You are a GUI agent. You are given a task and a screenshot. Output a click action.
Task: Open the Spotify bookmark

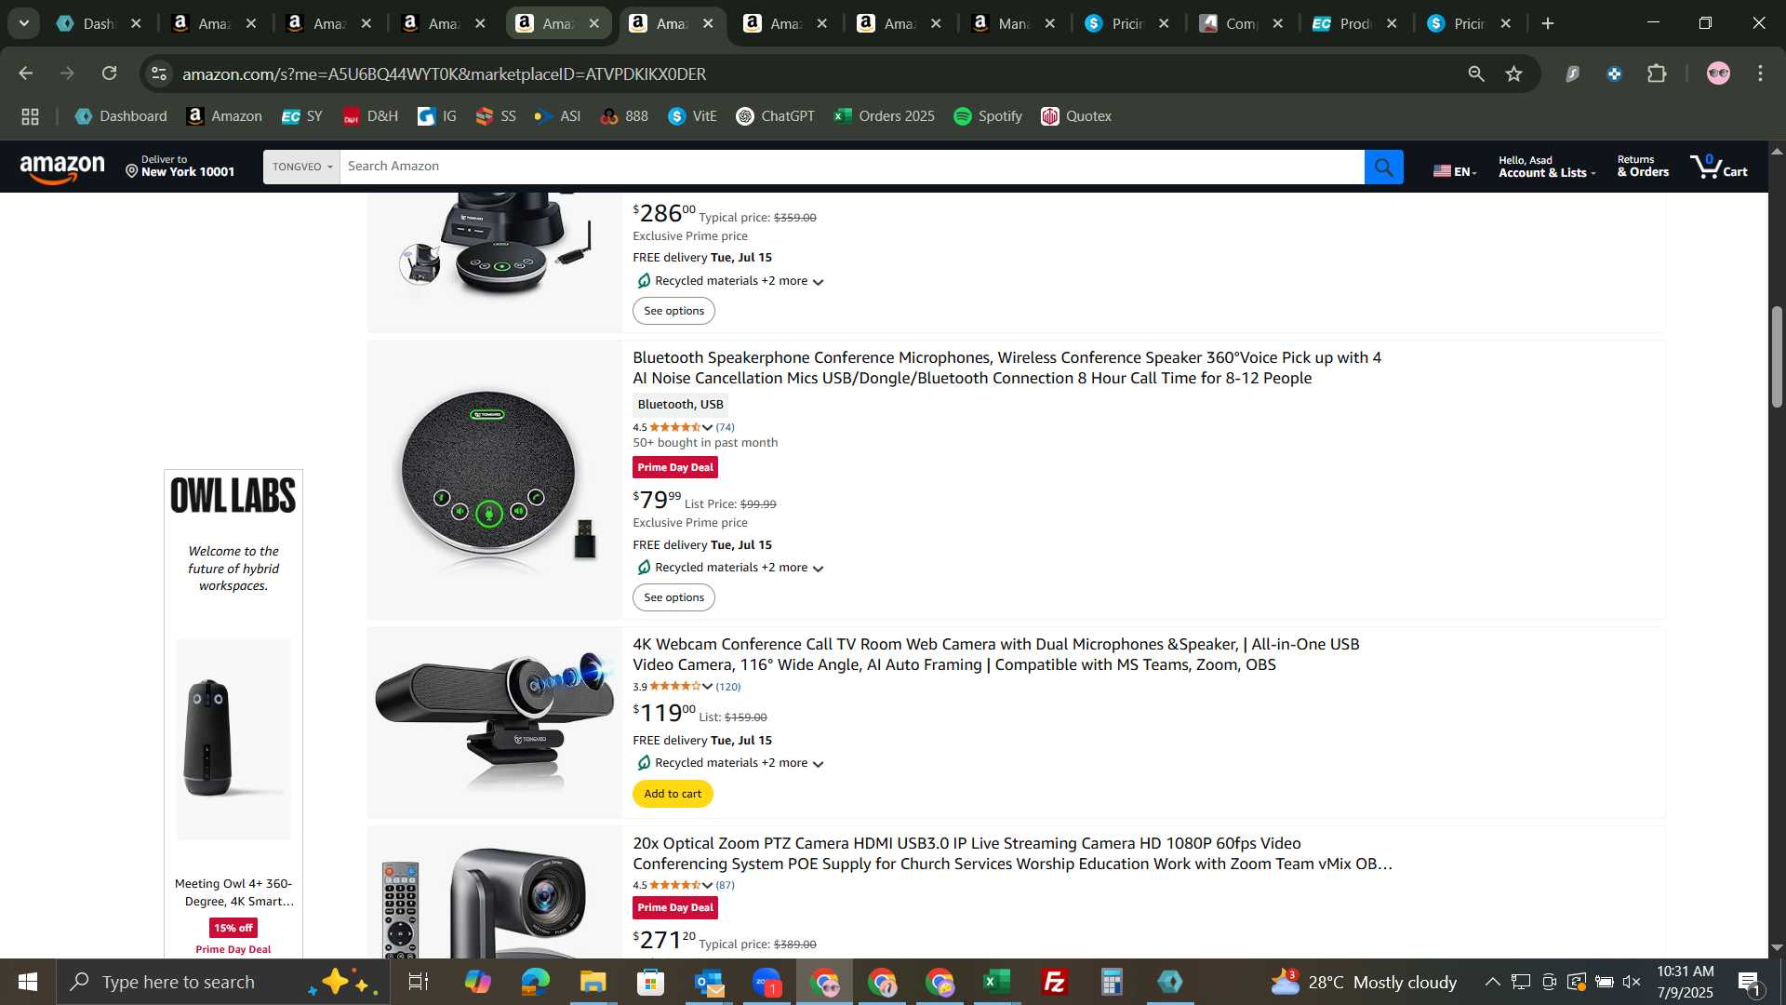tap(988, 116)
